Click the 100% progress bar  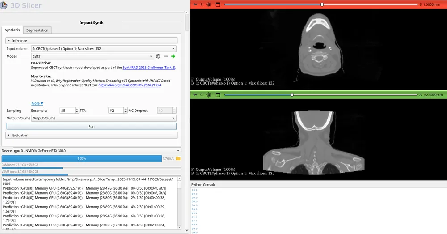pos(81,158)
